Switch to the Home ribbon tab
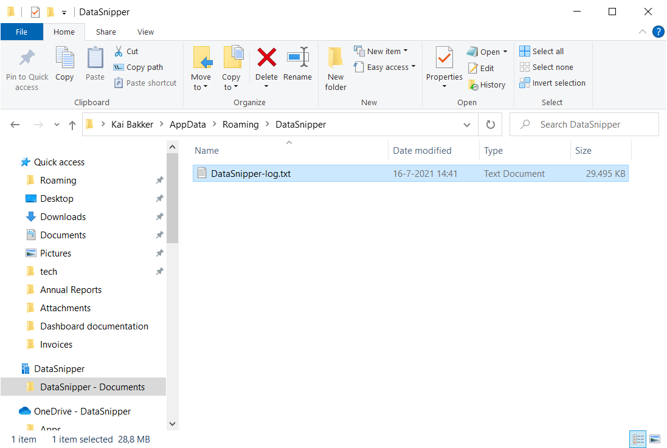Viewport: 667px width, 448px height. point(64,32)
